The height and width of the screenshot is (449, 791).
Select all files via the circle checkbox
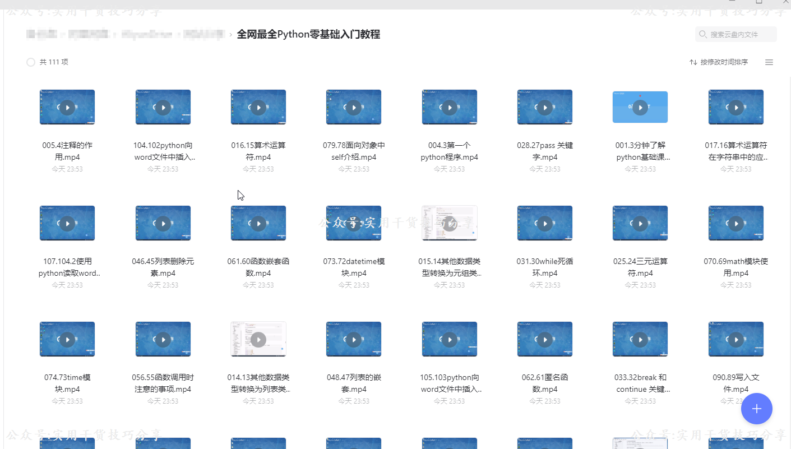pos(30,62)
